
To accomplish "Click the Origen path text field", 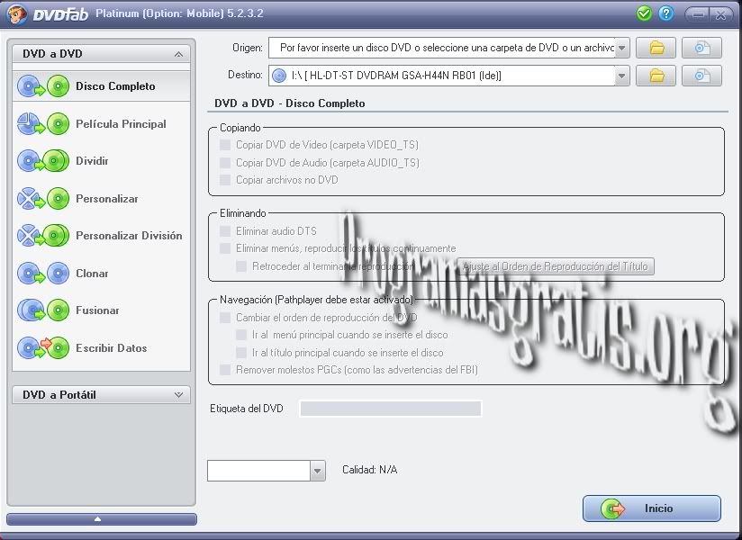I will pos(442,48).
